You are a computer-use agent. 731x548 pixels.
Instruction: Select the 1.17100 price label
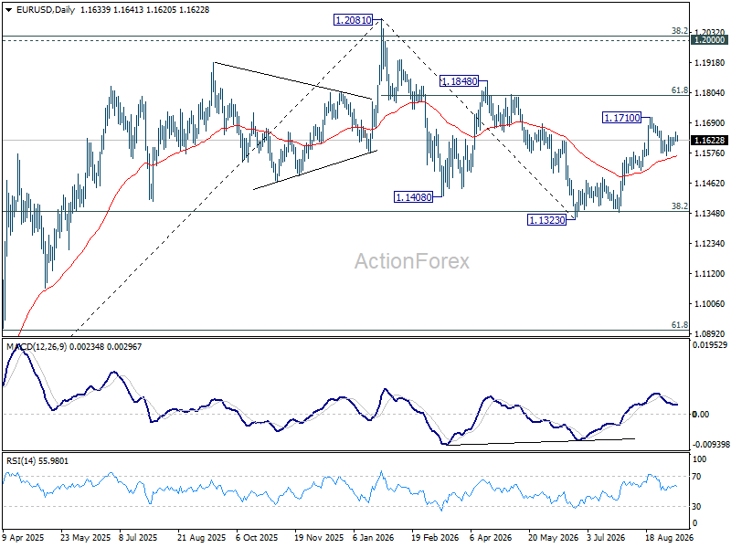pyautogui.click(x=622, y=118)
